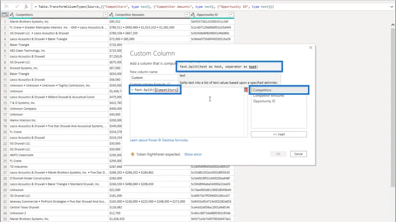The height and width of the screenshot is (222, 396).
Task: Select cell O'Donnell Snider Construction
Action: pyautogui.click(x=58, y=178)
